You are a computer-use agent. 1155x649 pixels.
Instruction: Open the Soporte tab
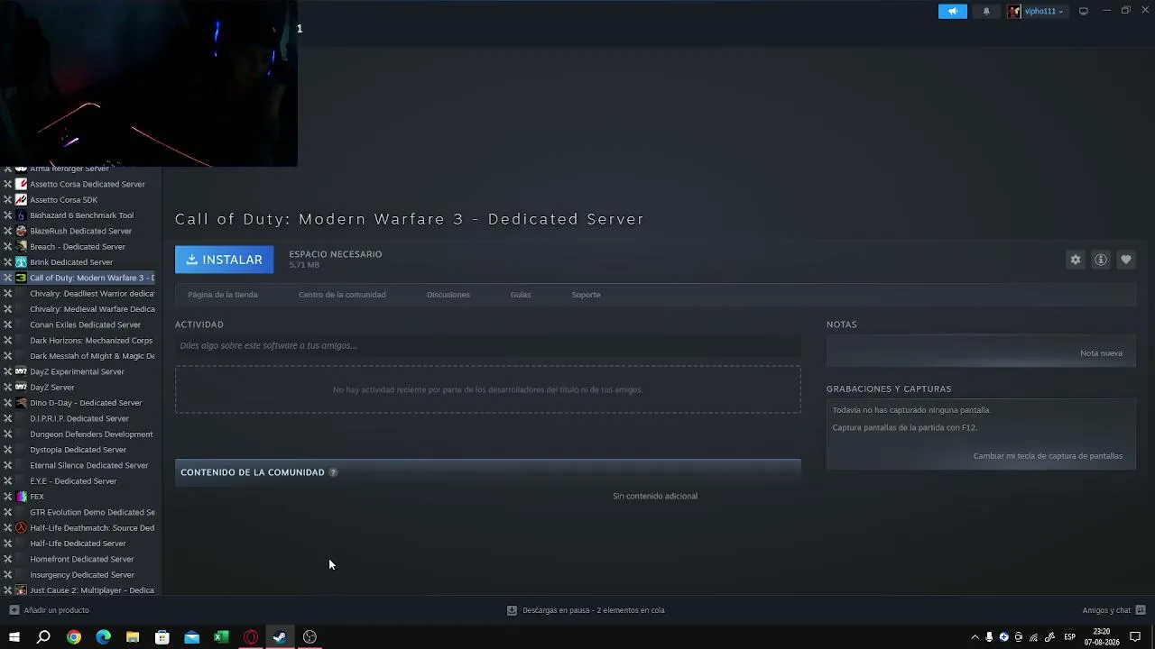click(x=586, y=295)
